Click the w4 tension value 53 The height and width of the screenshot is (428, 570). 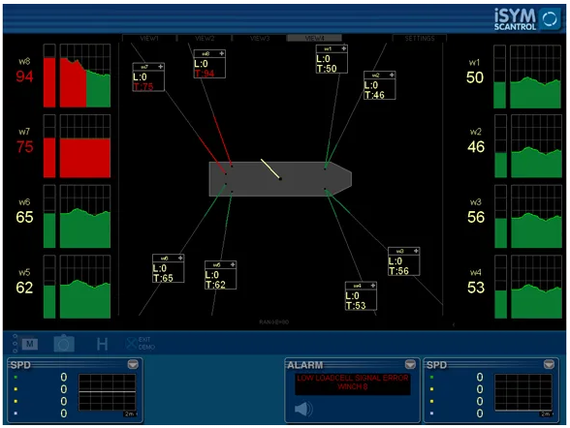pyautogui.click(x=476, y=288)
